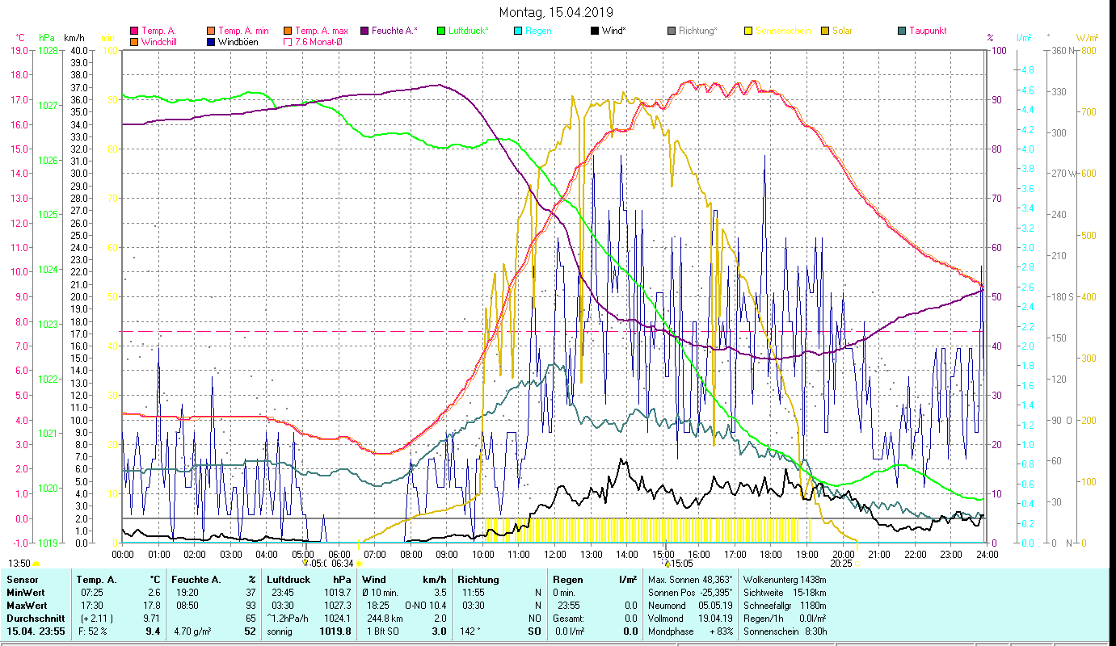The image size is (1116, 646).
Task: Click the black Wind* legend square
Action: click(x=595, y=31)
